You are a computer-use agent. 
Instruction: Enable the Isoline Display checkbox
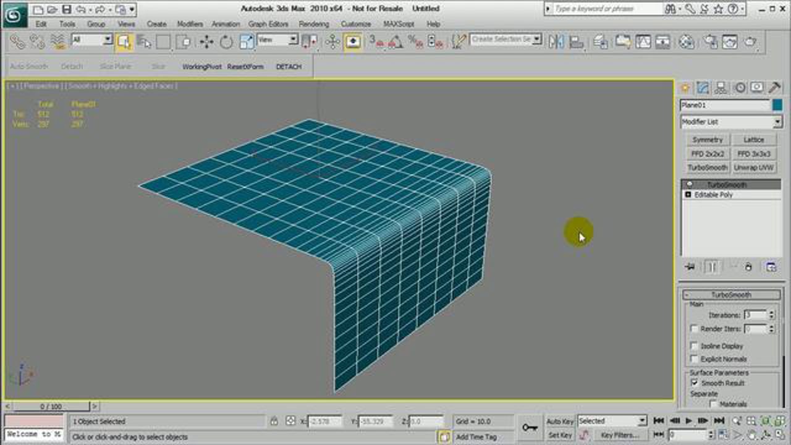tap(694, 346)
